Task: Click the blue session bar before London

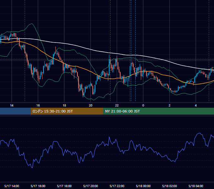Action: 15,111
